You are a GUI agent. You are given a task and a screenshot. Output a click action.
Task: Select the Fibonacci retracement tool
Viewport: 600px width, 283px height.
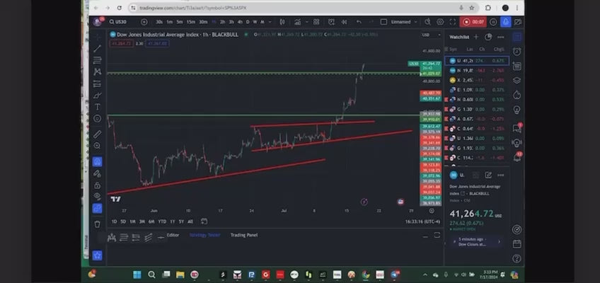point(97,60)
